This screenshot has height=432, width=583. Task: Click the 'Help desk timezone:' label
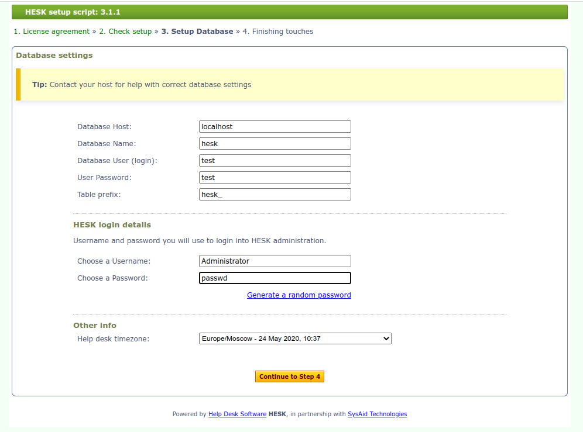coord(114,339)
